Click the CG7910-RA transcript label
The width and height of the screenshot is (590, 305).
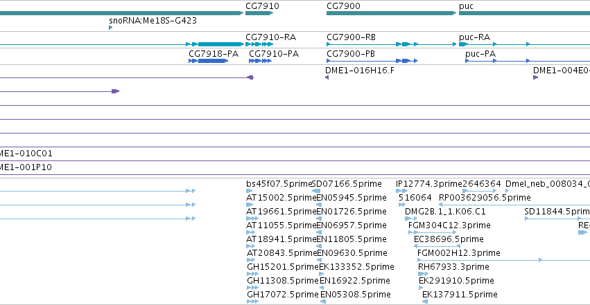(270, 37)
